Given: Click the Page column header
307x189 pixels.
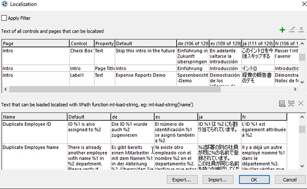Looking at the screenshot, I should point(36,43).
